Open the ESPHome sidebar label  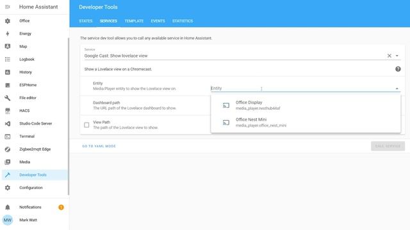28,85
